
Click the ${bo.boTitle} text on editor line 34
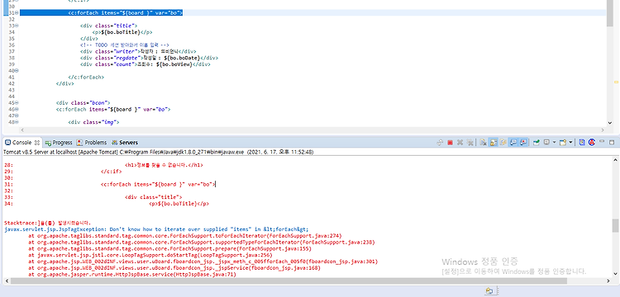[121, 32]
